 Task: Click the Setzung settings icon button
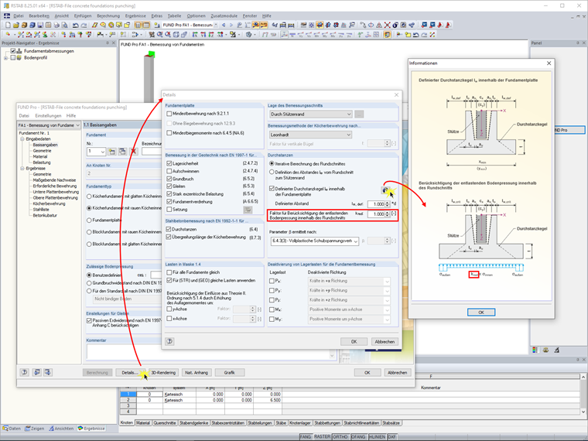tap(248, 210)
